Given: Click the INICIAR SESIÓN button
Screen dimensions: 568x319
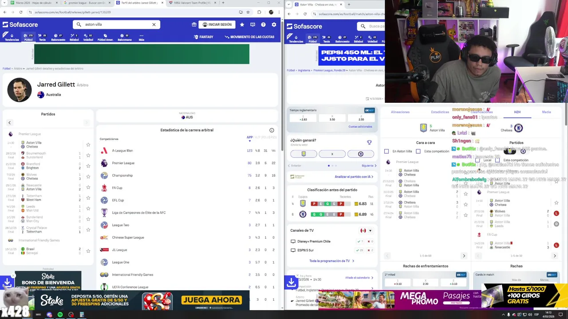Looking at the screenshot, I should click(217, 24).
